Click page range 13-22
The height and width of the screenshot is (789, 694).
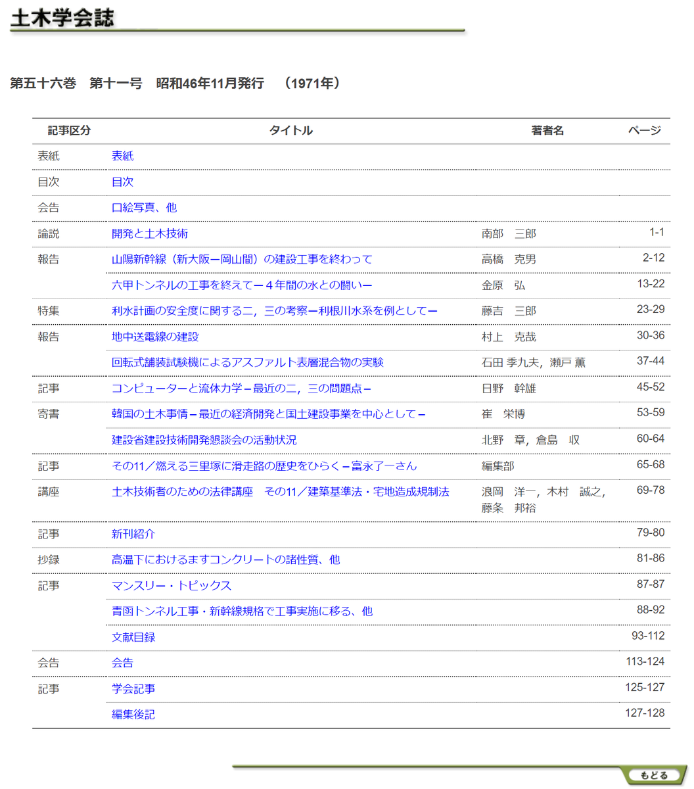(651, 283)
